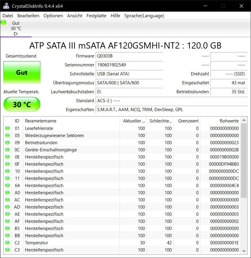
Task: Click status dot of ID 64 row
Action: coord(7,185)
